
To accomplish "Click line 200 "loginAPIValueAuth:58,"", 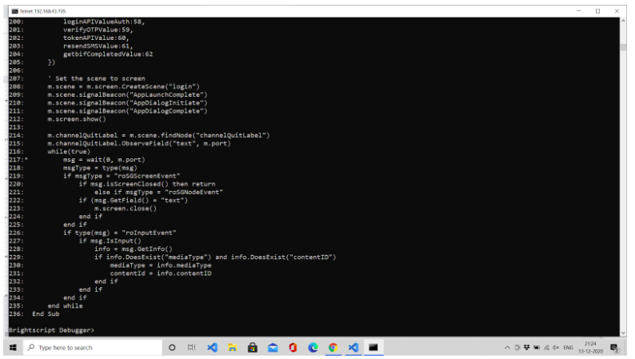I will (104, 22).
